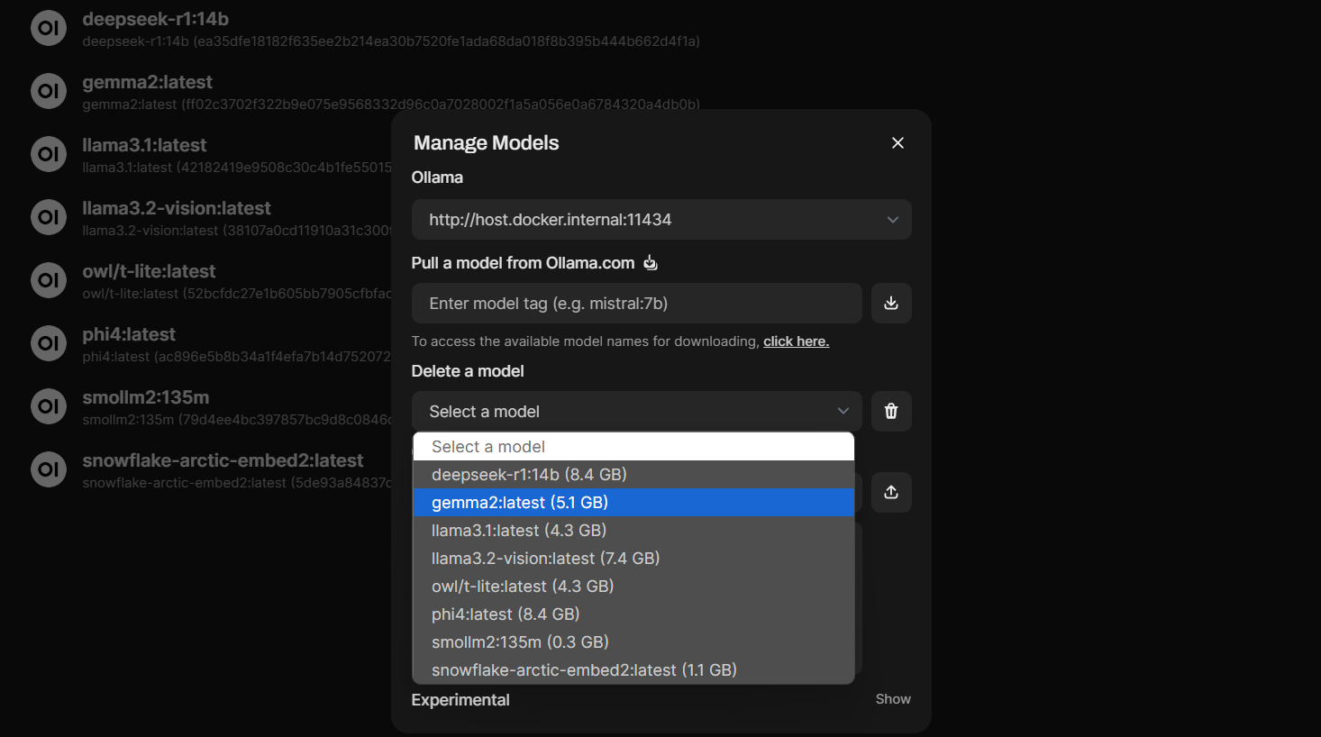Open gemma2:latest in the model list
The height and width of the screenshot is (737, 1321).
(148, 83)
